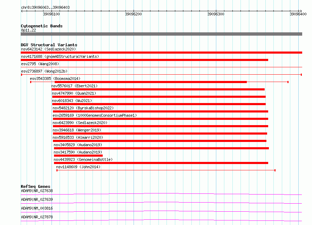Open the nsv5916533 (Almarri2020) variant
Screen dimensions: 312x225
(78, 137)
